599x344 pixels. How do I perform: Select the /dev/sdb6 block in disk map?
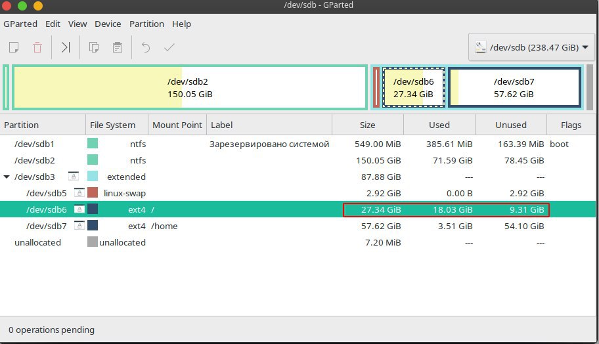coord(414,87)
